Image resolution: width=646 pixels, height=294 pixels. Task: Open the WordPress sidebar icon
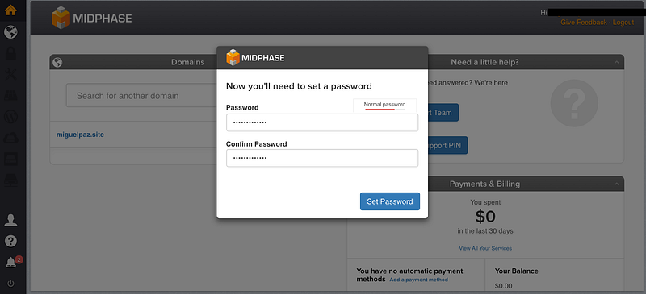click(10, 117)
